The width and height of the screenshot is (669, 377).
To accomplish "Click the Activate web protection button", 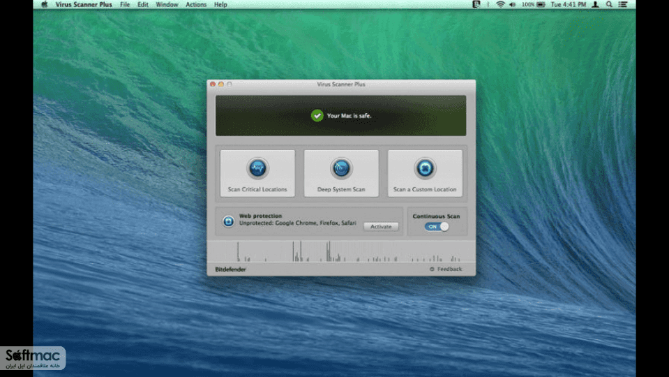I will tap(381, 227).
